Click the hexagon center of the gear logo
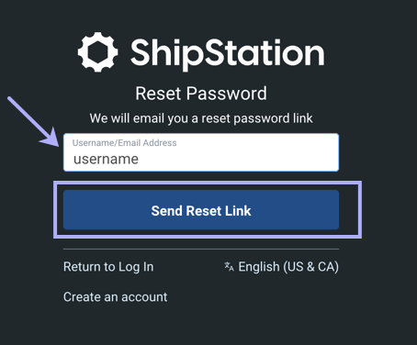417x345 pixels. (97, 52)
